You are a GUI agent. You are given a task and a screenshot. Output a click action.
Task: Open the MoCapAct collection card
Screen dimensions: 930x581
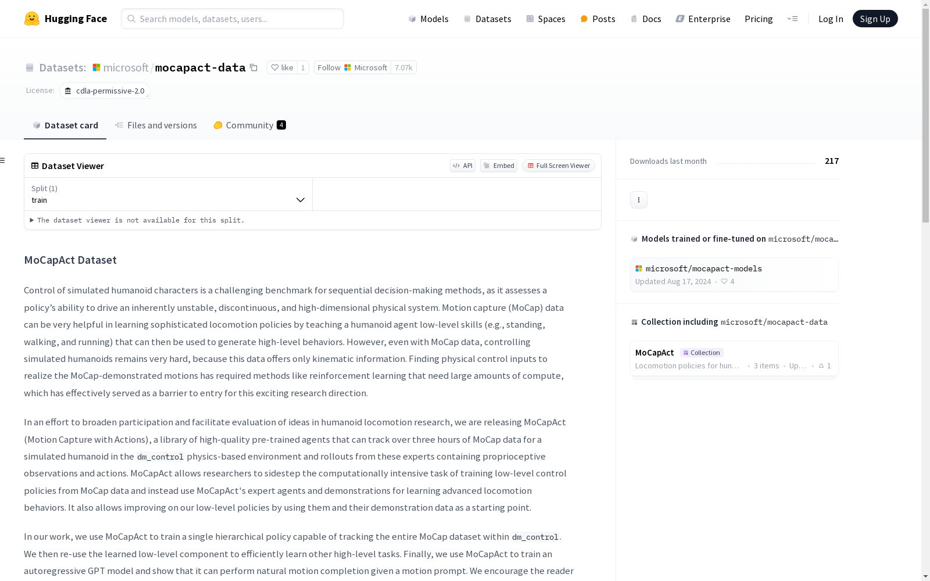pyautogui.click(x=734, y=359)
